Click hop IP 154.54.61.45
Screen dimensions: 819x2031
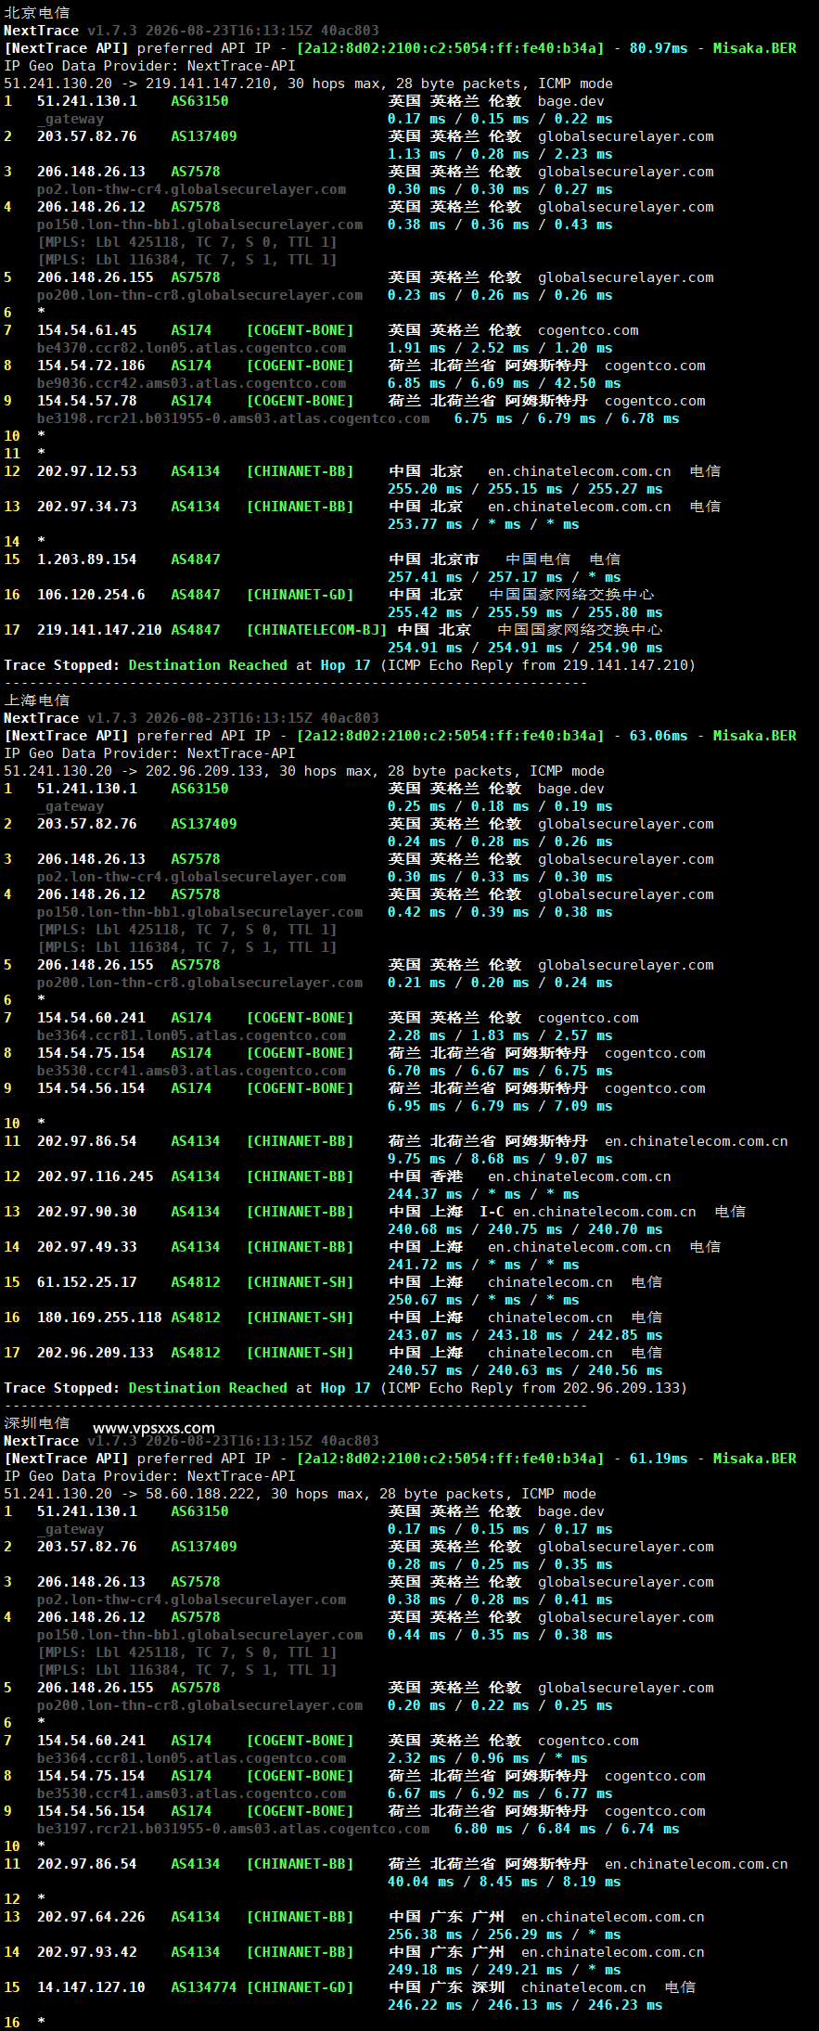pos(87,330)
